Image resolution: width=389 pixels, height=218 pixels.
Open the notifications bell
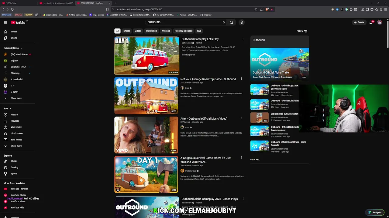coord(371,22)
